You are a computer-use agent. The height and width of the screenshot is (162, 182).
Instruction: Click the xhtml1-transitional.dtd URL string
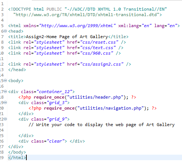pyautogui.click(x=86, y=15)
